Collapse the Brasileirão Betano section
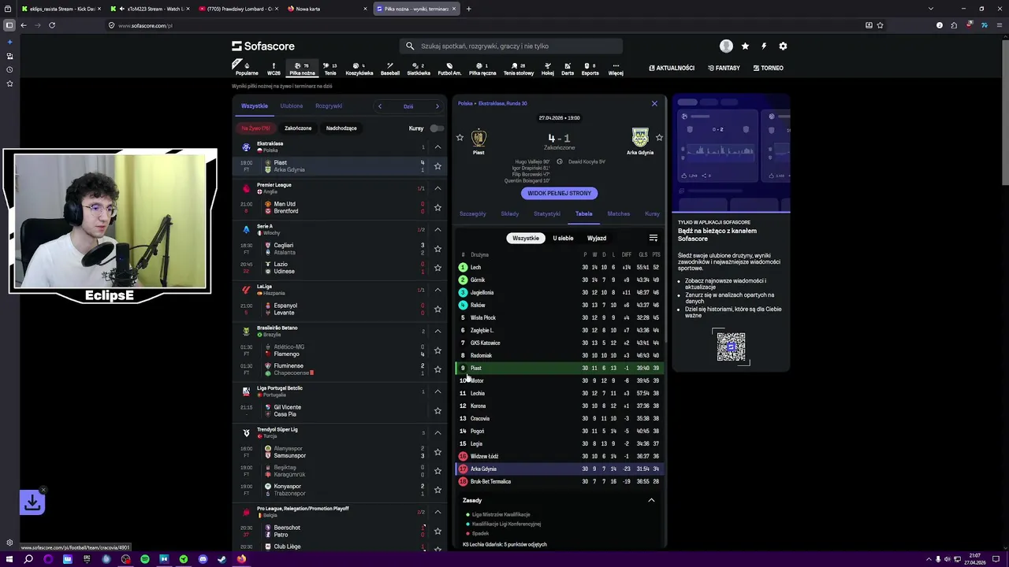 pos(437,331)
